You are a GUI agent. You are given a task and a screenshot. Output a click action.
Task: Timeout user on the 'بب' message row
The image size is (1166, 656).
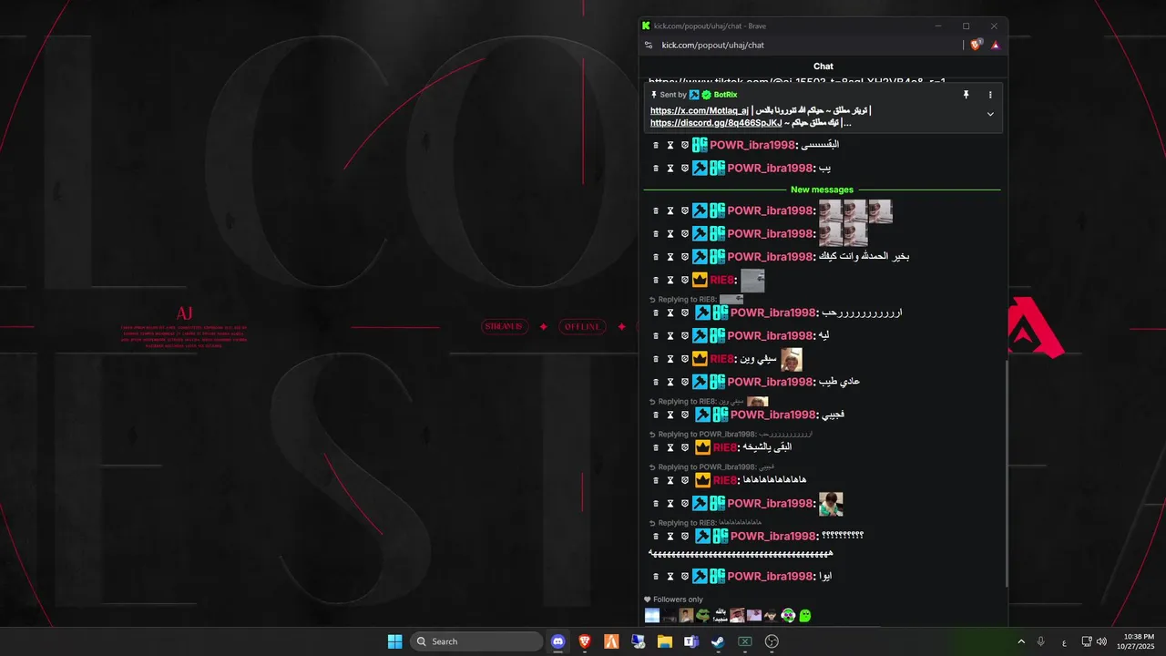point(670,168)
